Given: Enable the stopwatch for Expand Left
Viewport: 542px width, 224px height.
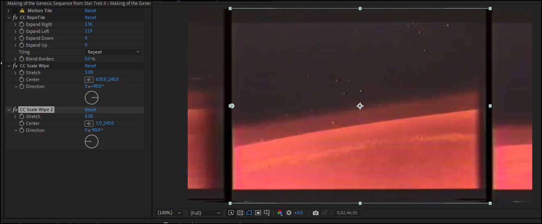Looking at the screenshot, I should tap(22, 31).
